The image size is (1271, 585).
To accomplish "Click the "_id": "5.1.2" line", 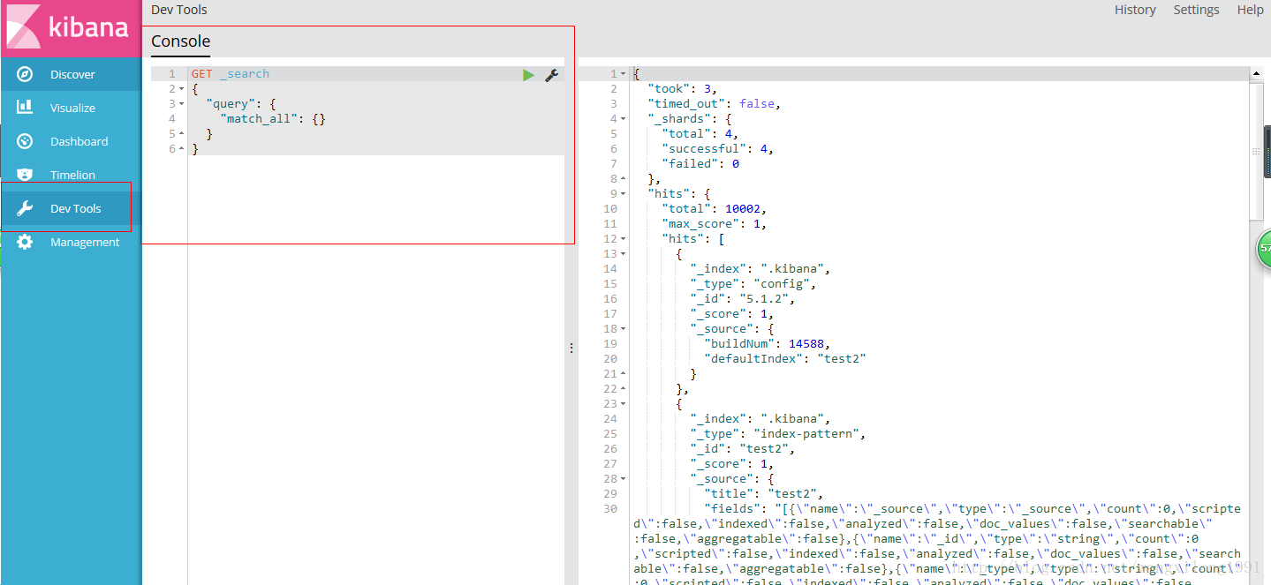I will point(743,299).
